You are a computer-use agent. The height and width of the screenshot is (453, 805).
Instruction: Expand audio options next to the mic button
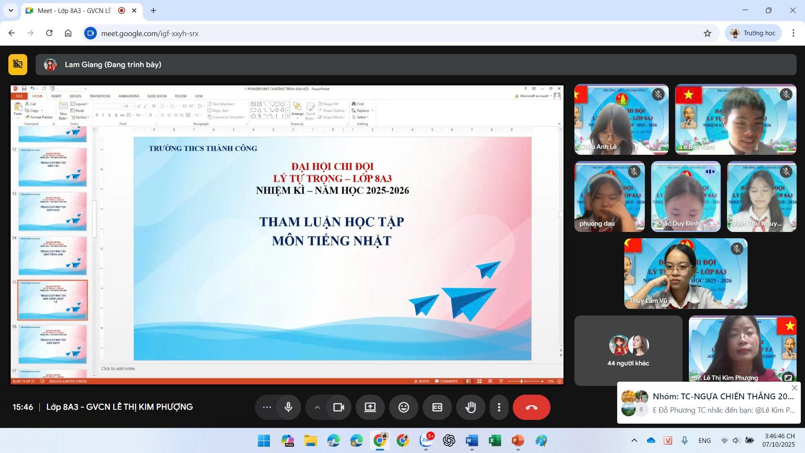(x=317, y=407)
